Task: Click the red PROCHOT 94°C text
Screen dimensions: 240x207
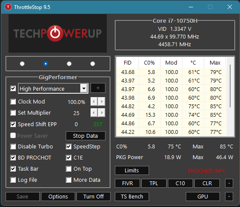Action: tap(207, 171)
